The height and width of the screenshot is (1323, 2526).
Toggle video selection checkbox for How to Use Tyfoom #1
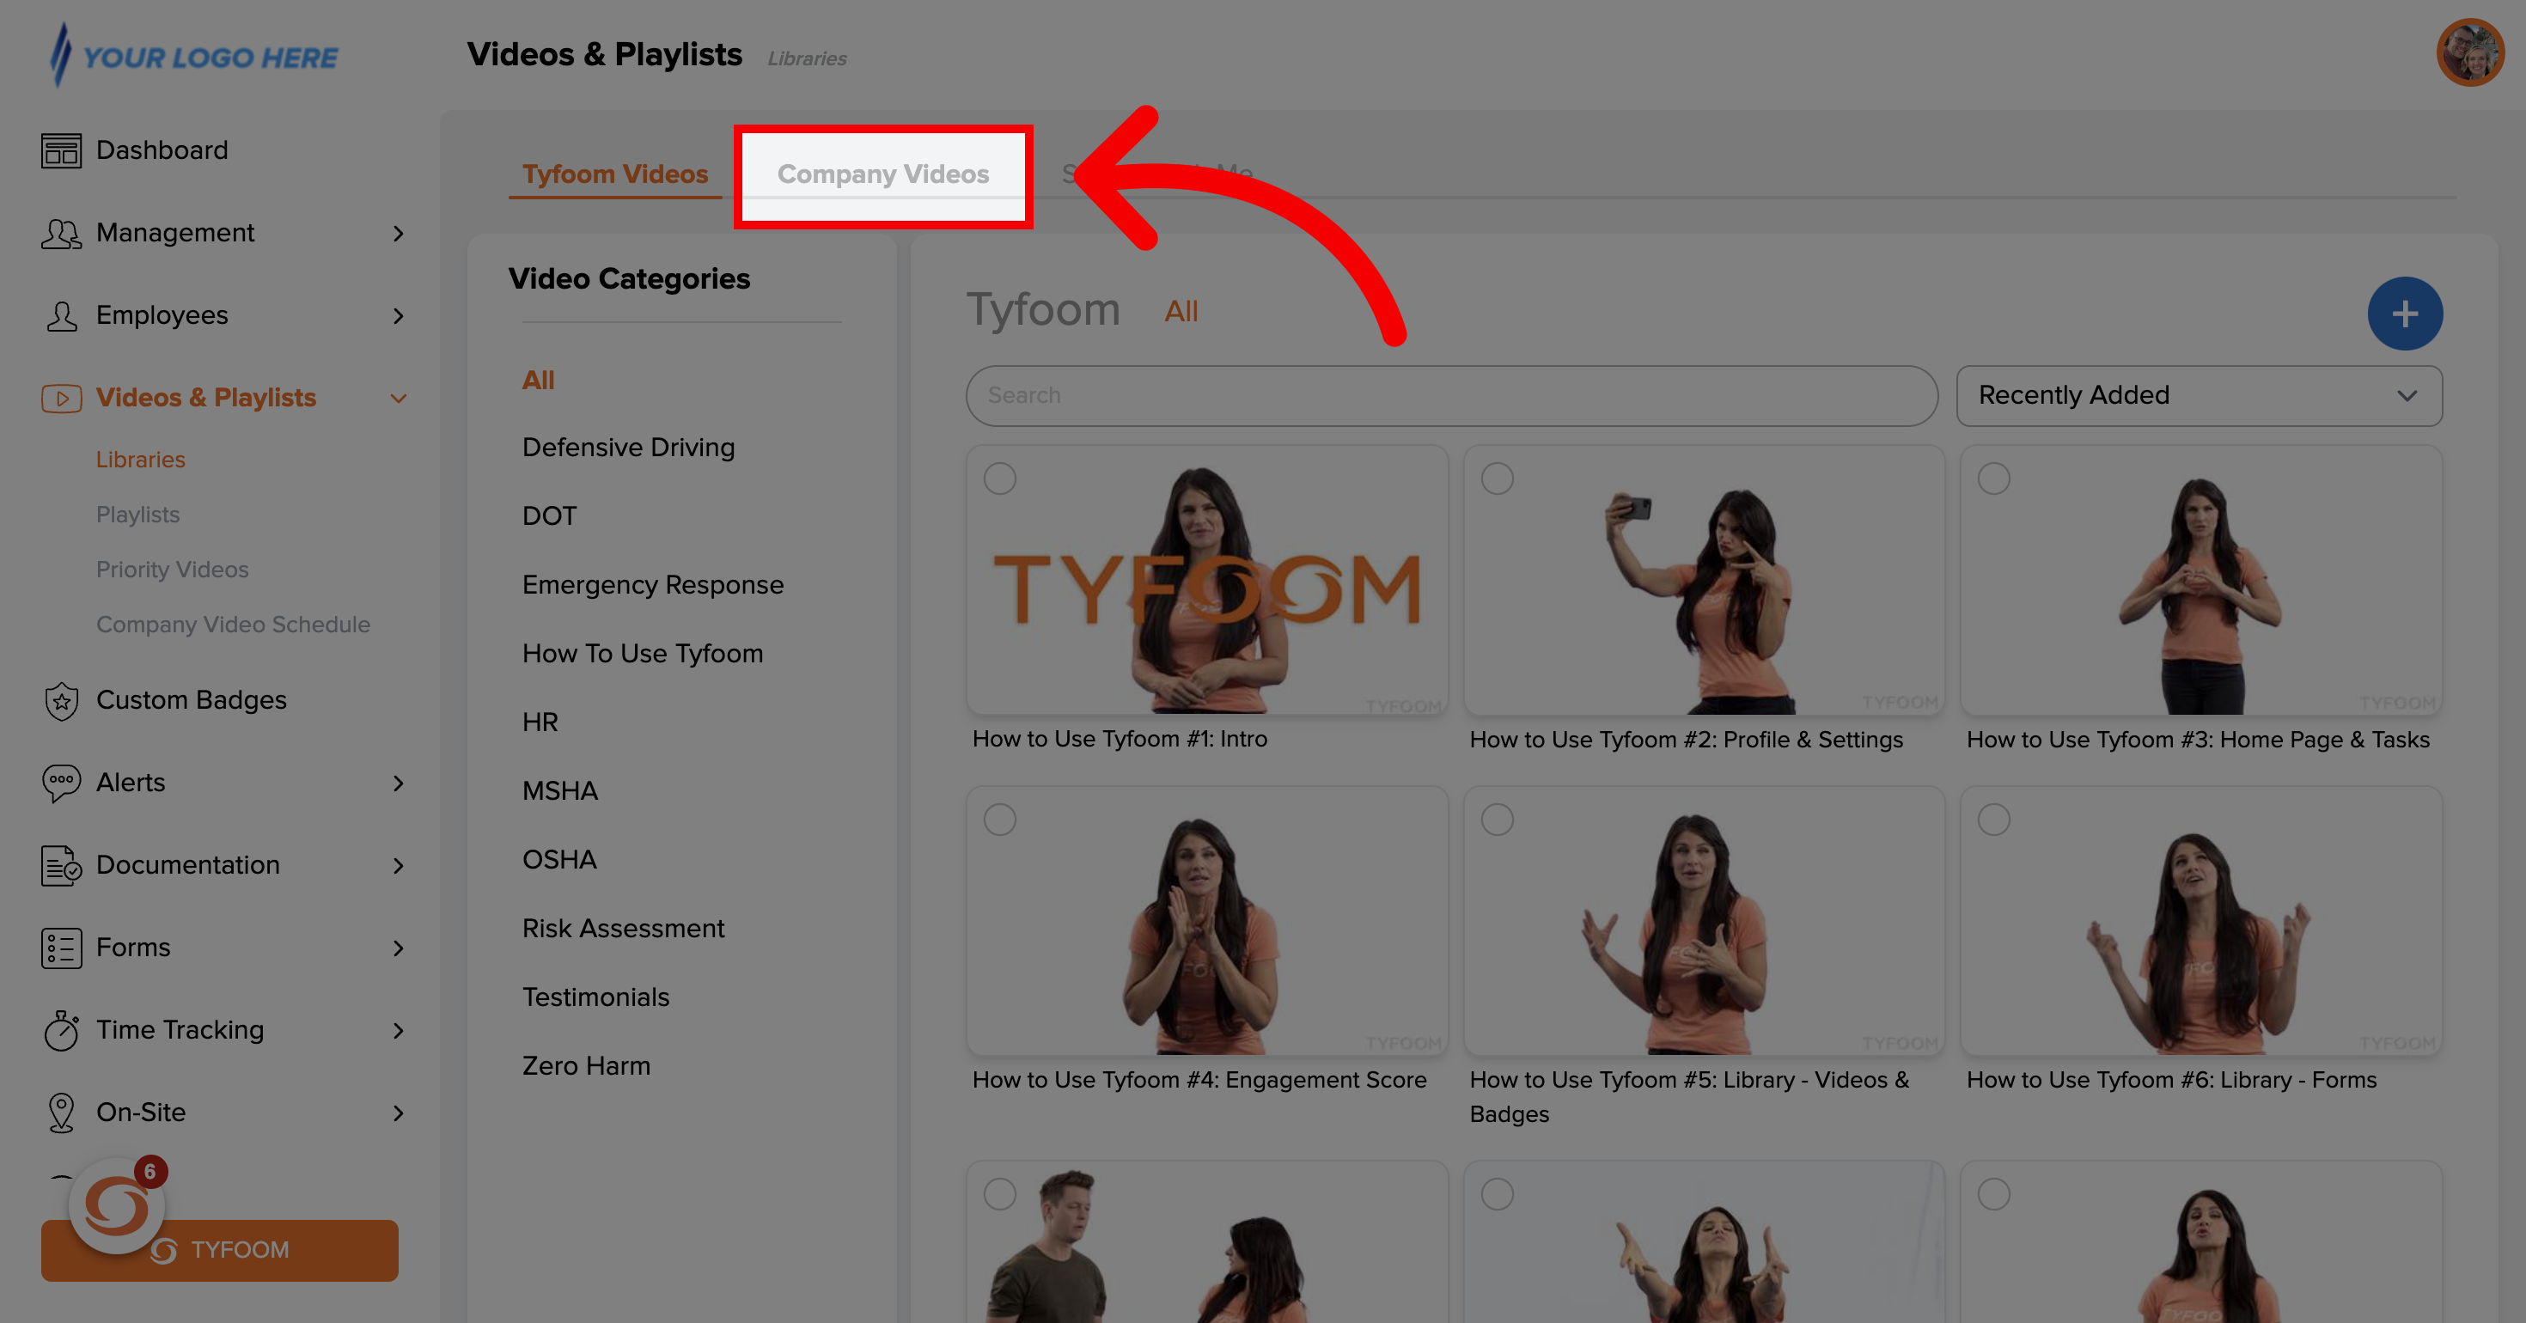[1001, 478]
